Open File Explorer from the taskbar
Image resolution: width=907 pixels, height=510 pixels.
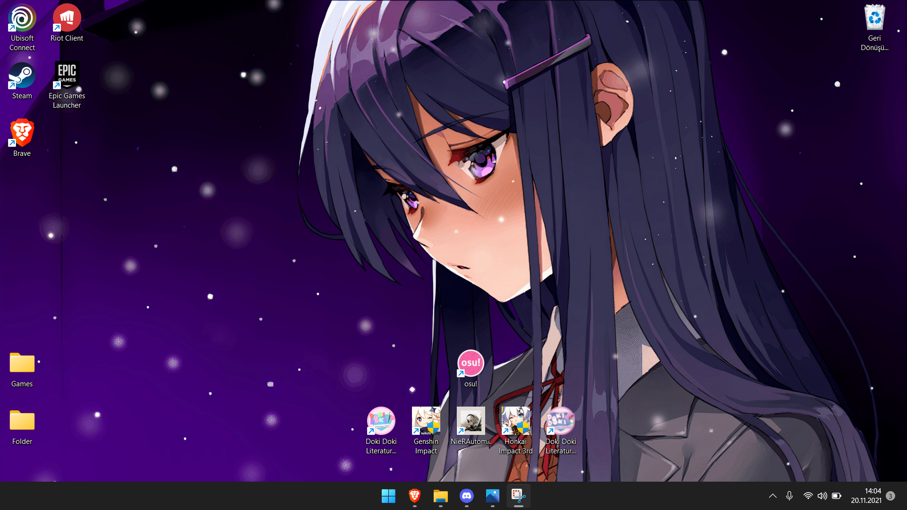(x=440, y=496)
